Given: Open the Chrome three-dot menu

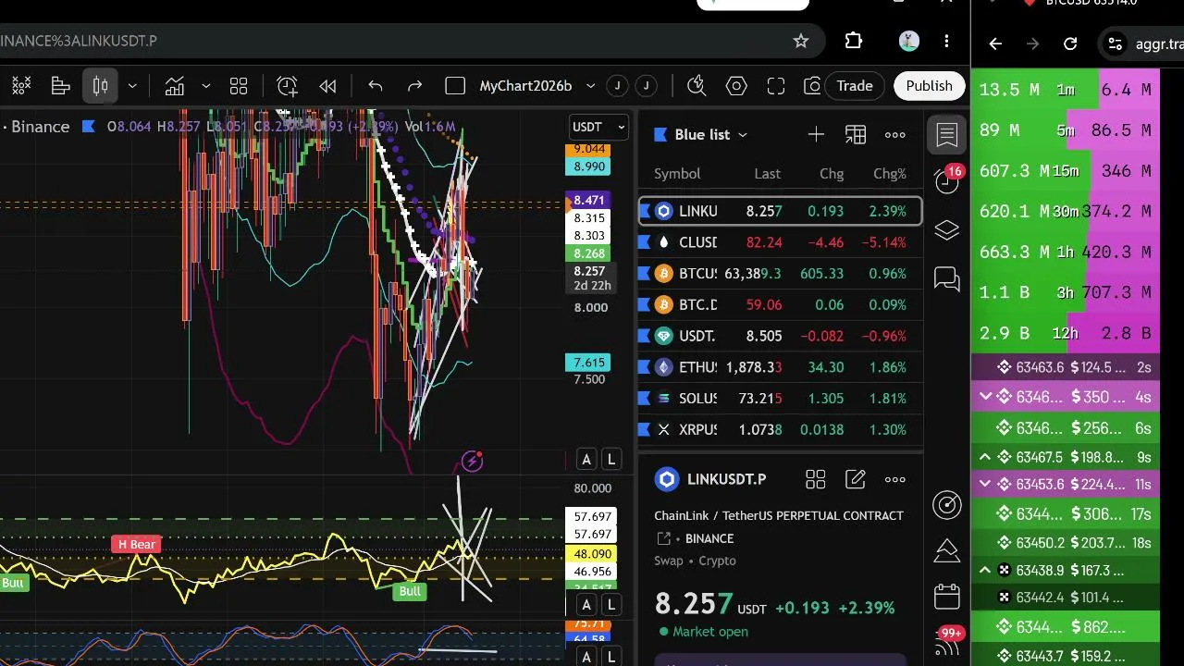Looking at the screenshot, I should (946, 41).
